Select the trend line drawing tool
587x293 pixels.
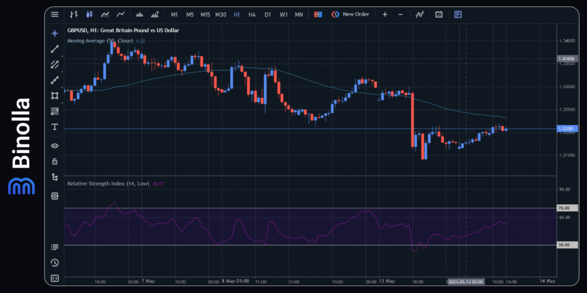54,49
